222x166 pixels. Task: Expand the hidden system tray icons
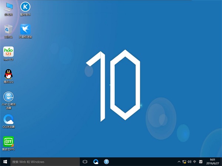pyautogui.click(x=179, y=162)
